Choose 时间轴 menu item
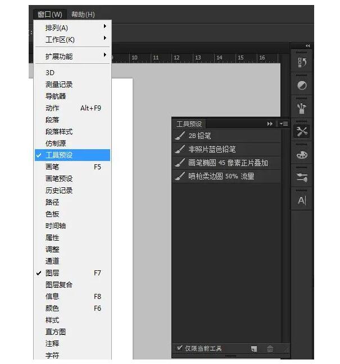 72,226
